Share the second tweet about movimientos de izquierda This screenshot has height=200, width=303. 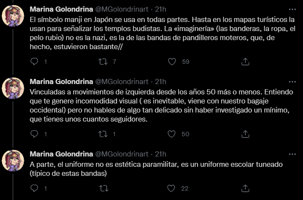click(x=245, y=134)
